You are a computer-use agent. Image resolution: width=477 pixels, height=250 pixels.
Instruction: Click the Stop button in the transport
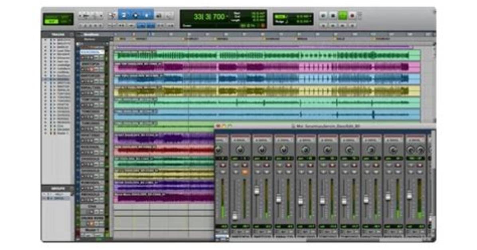333,16
